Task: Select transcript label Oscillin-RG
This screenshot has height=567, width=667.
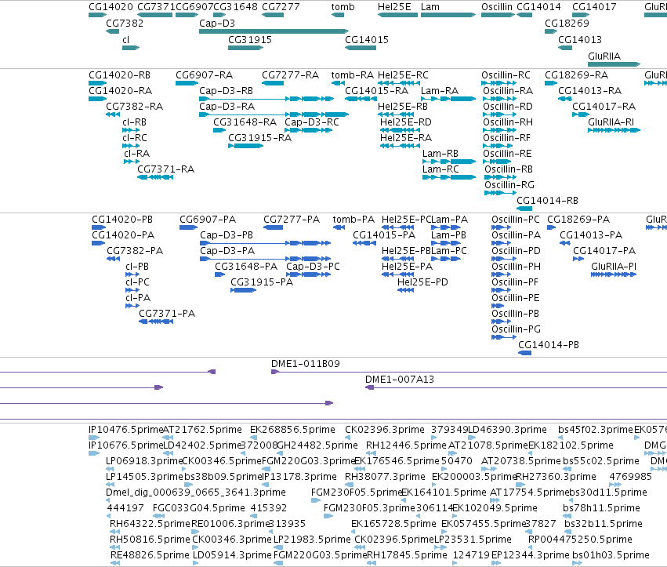Action: (509, 185)
